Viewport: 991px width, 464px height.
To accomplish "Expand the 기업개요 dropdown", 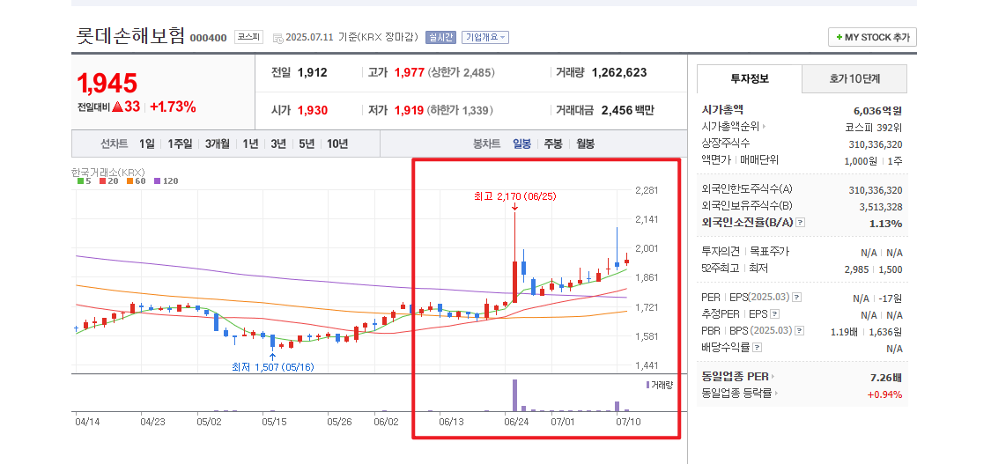I will pos(485,37).
